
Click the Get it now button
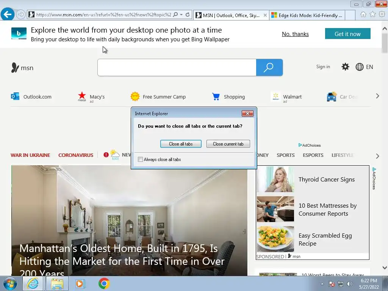[348, 34]
